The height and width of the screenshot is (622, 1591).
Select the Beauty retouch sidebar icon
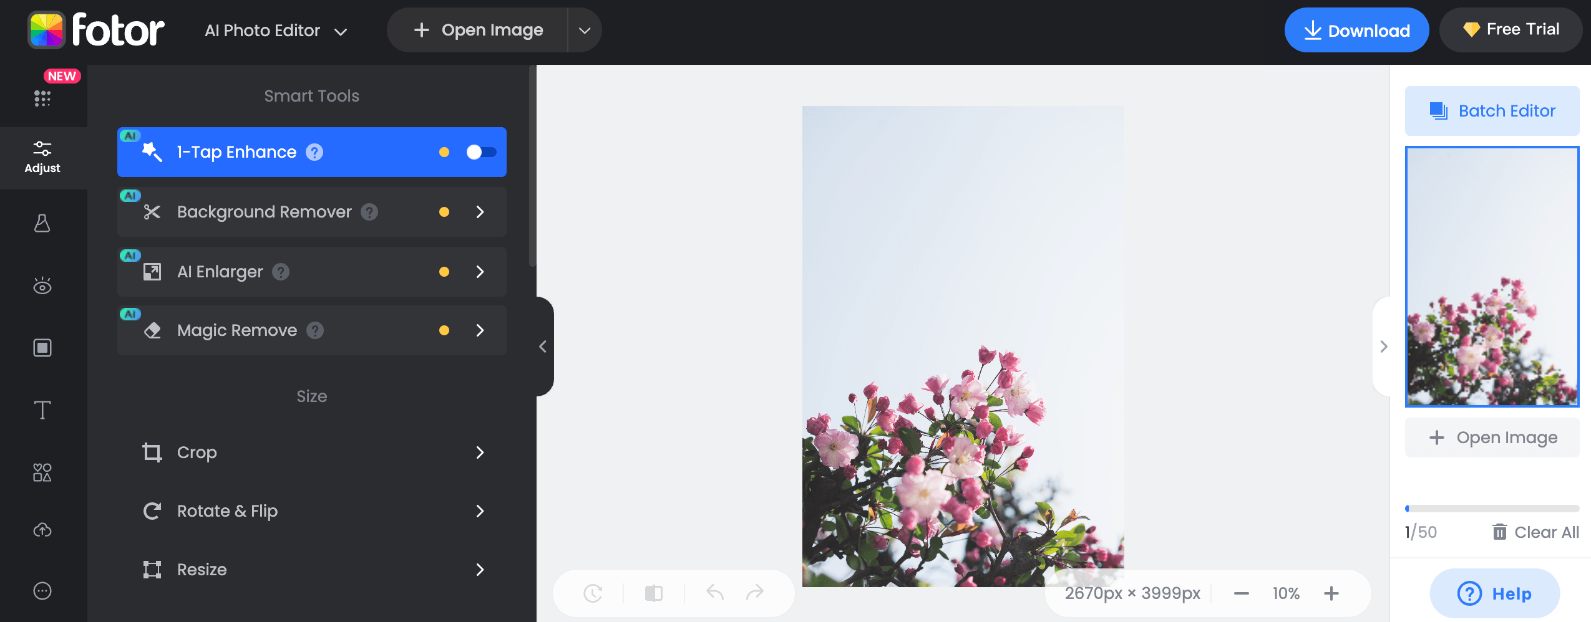(x=42, y=285)
